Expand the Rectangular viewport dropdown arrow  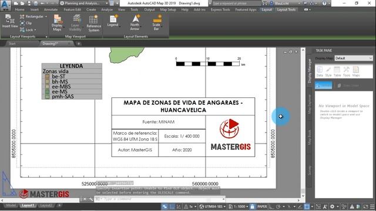tap(46, 16)
